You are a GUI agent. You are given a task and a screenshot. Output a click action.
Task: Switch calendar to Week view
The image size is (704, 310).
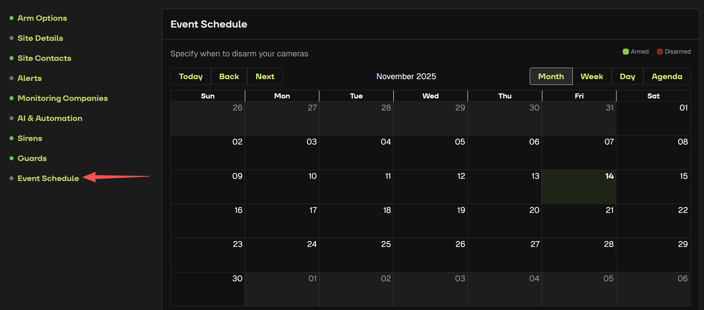(592, 76)
